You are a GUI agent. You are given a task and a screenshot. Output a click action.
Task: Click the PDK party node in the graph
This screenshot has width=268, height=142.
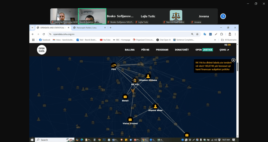[113, 65]
